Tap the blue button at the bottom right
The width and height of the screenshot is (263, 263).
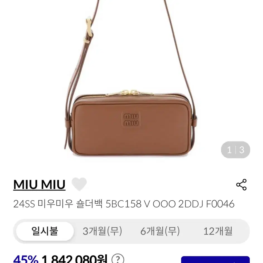(215, 259)
